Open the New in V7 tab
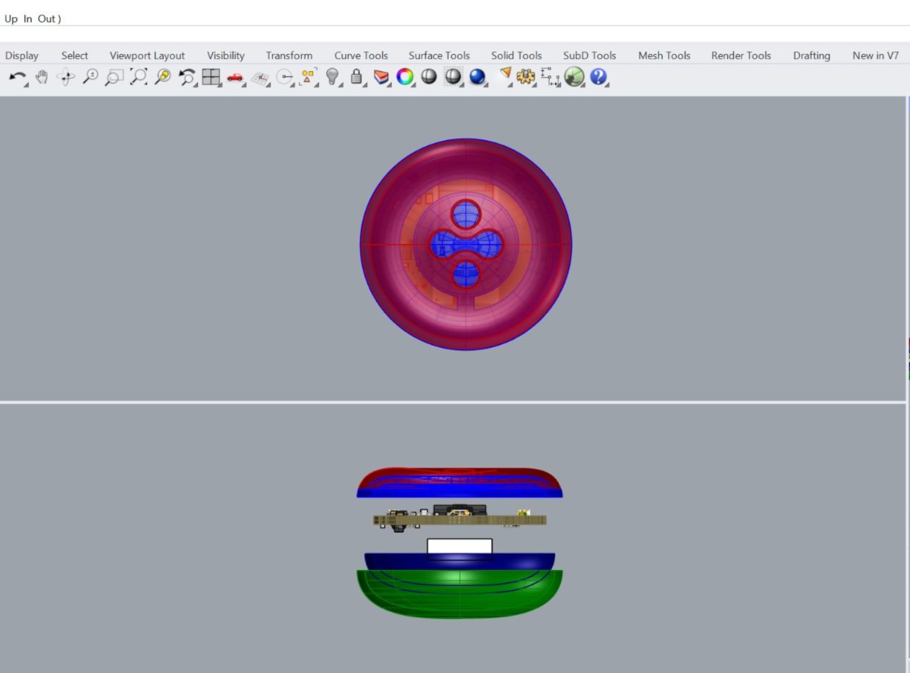Image resolution: width=910 pixels, height=673 pixels. point(875,55)
